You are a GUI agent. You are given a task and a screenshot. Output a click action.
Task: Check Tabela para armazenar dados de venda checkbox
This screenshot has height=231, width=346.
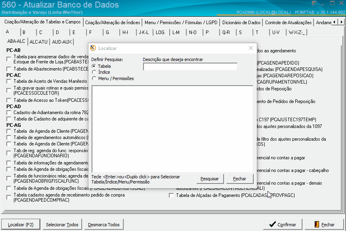click(x=9, y=59)
